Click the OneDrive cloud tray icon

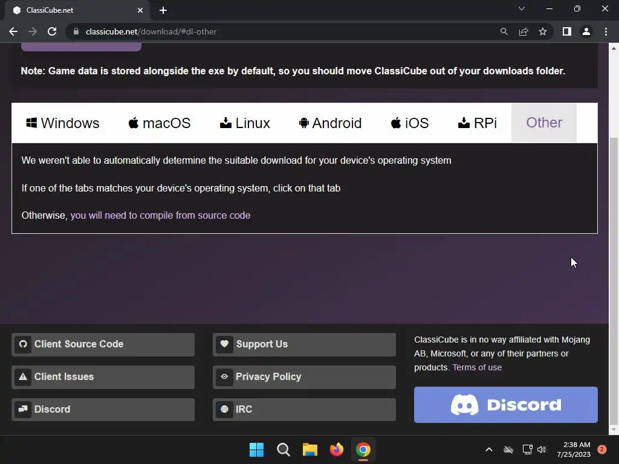coord(508,449)
